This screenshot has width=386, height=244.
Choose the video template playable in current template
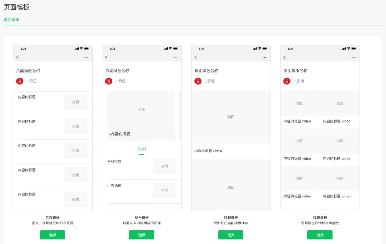231,235
